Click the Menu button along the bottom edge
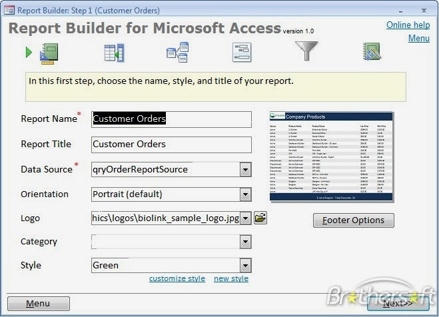Screen dimensions: 439x317 [x=39, y=304]
